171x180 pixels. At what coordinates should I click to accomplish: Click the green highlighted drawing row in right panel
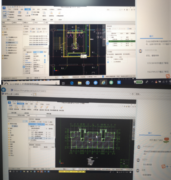122,41
